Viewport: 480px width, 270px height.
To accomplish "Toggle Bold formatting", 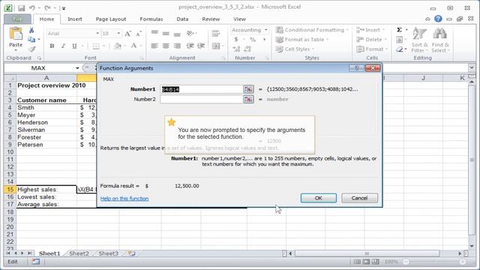I will 52,46.
